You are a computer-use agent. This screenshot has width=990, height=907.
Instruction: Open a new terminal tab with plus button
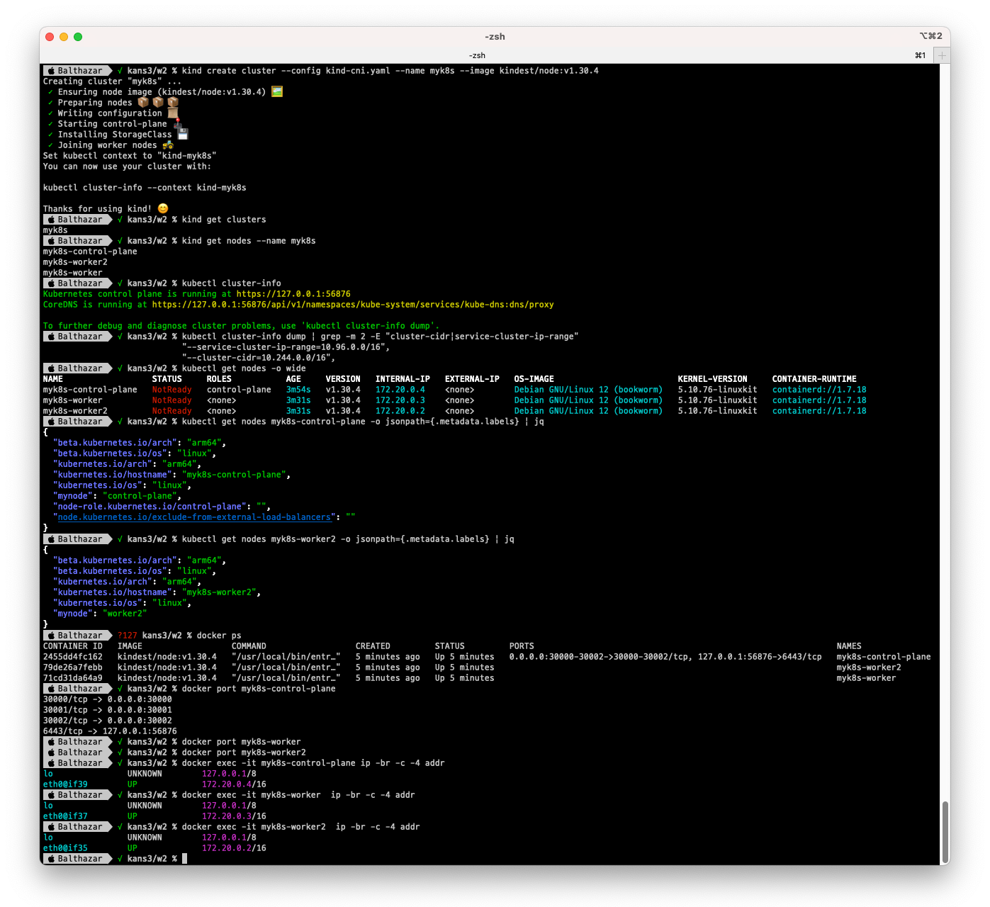[x=942, y=55]
